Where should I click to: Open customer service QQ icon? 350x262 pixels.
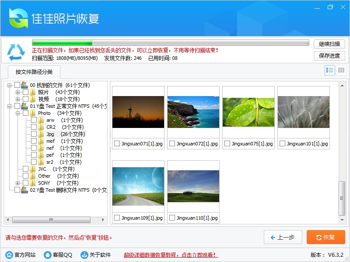click(x=47, y=255)
